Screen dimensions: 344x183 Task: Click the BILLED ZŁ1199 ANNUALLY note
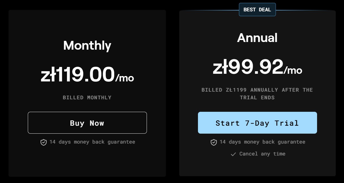(x=257, y=90)
